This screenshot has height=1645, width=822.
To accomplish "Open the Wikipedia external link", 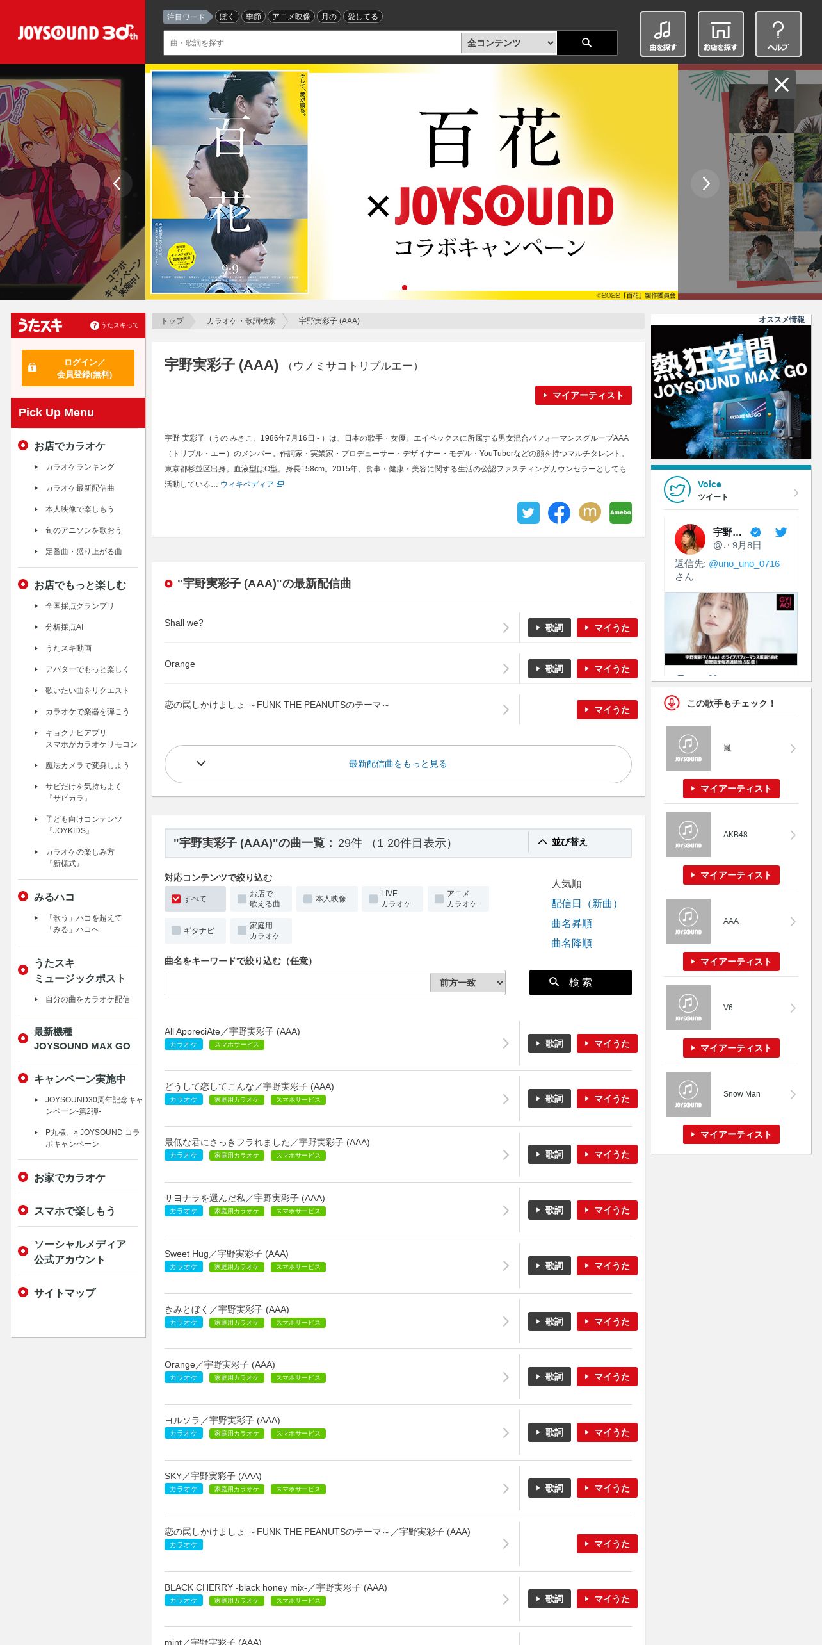I will (252, 484).
